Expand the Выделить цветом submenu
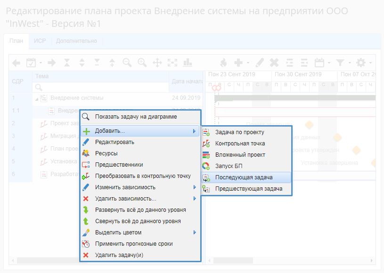Viewport: 384px width, 273px height. pos(195,233)
